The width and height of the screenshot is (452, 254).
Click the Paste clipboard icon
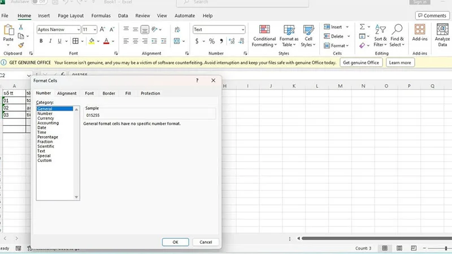click(8, 30)
